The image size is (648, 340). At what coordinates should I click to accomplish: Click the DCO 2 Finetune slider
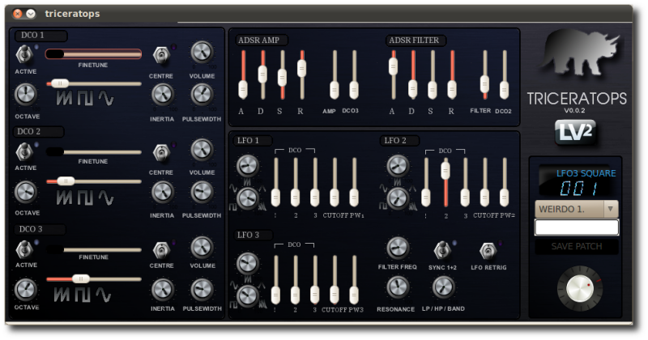point(93,152)
